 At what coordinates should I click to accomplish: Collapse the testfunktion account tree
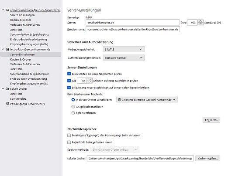click(3, 49)
